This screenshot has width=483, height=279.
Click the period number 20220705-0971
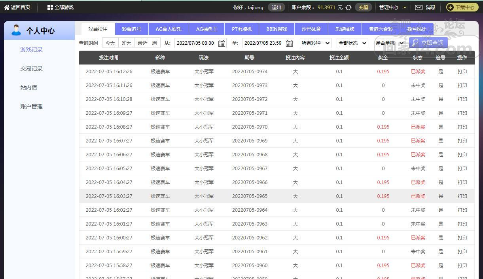(x=250, y=113)
